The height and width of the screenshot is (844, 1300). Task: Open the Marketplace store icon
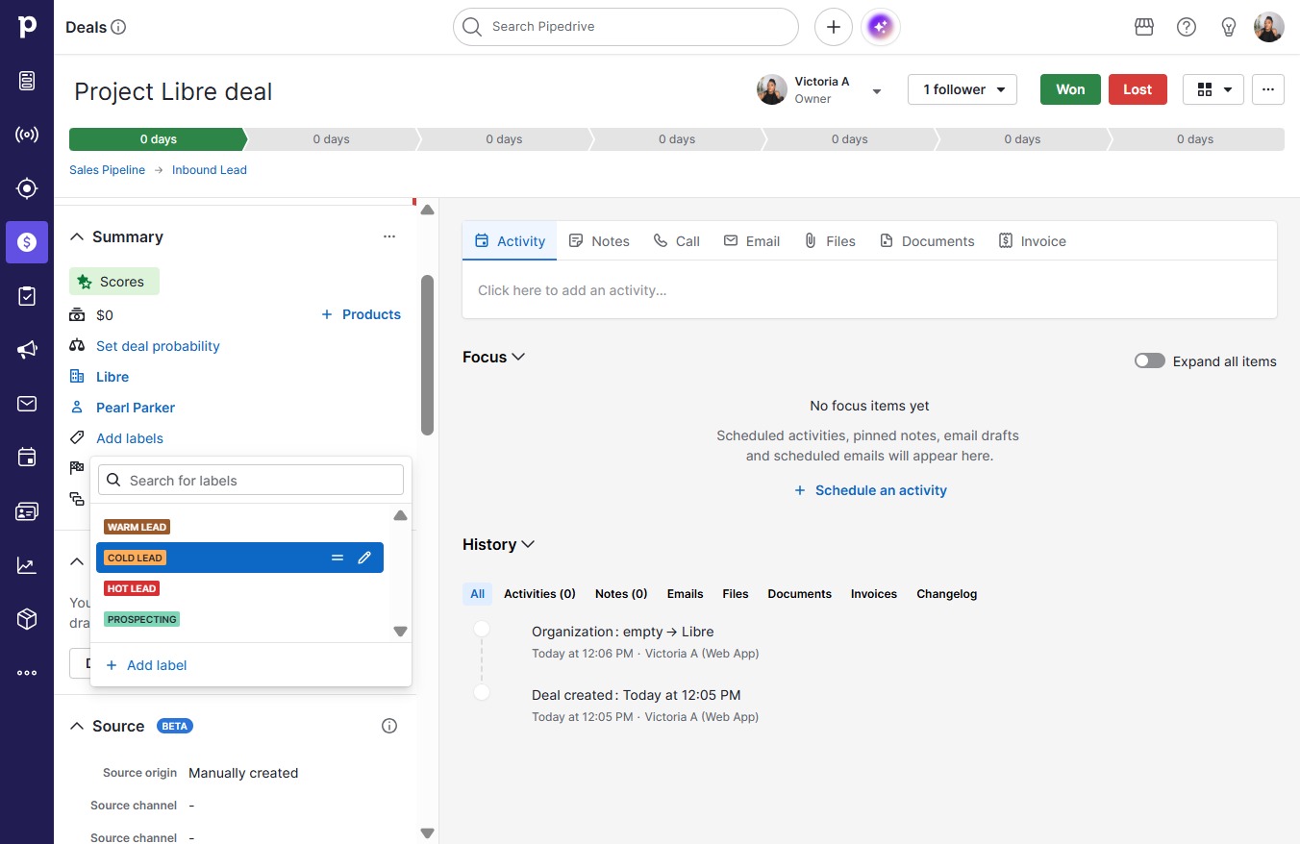1144,27
